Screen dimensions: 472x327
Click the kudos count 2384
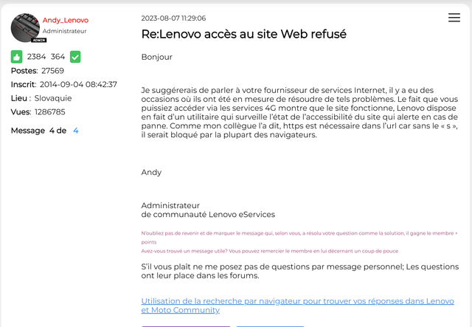pos(36,57)
